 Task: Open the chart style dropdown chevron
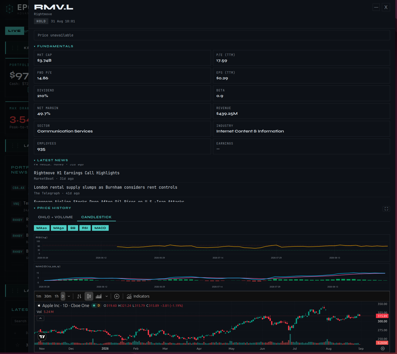pos(107,296)
